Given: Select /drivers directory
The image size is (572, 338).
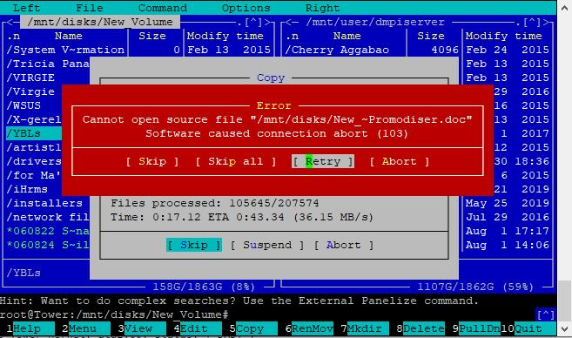Looking at the screenshot, I should (34, 161).
